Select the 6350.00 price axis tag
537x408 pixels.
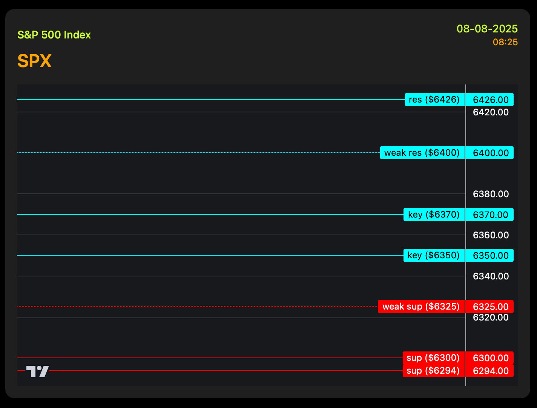[x=490, y=255]
